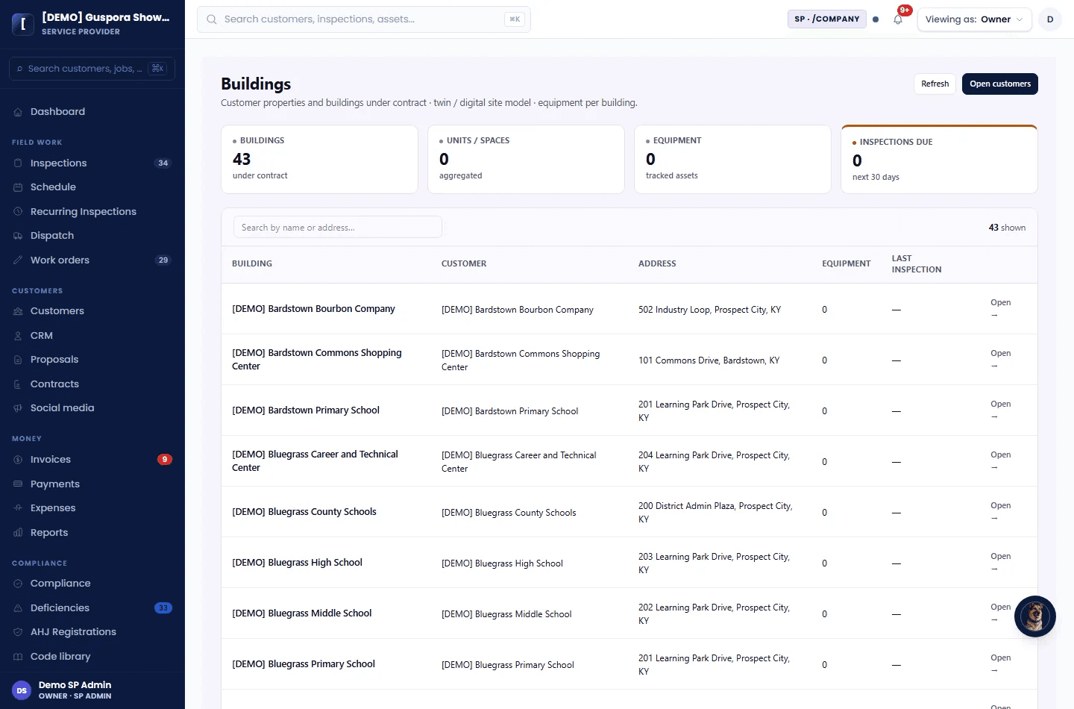Go to Work orders in the sidebar

92,260
